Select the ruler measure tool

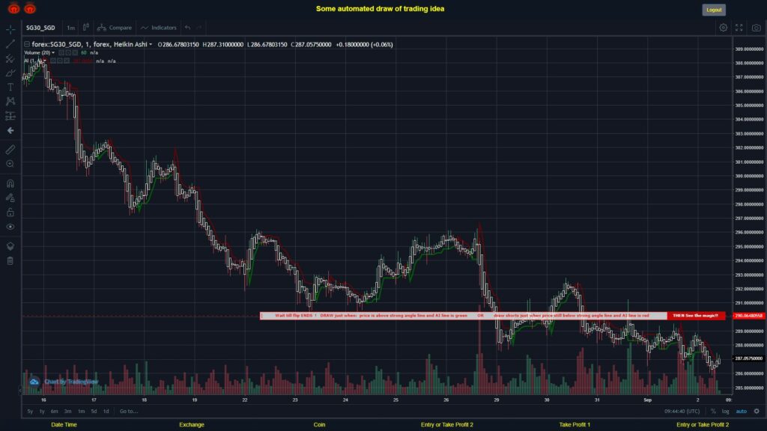pyautogui.click(x=10, y=150)
